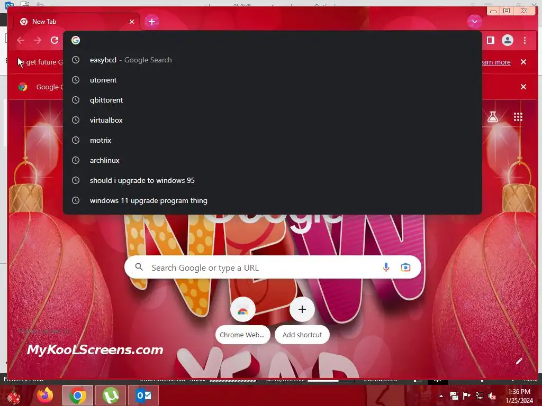
Task: Select the New Tab tab
Action: 77,22
